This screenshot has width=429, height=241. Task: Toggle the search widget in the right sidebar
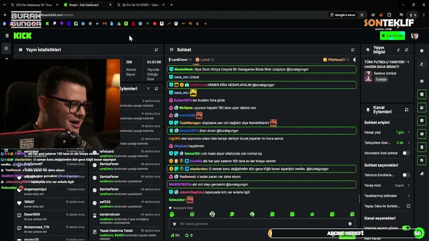click(x=421, y=160)
